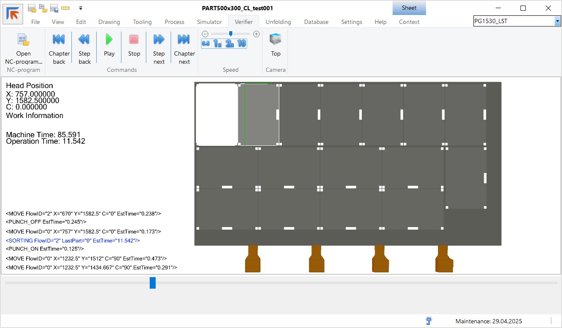The height and width of the screenshot is (328, 562).
Task: Select the 10x speed preset
Action: tap(242, 43)
